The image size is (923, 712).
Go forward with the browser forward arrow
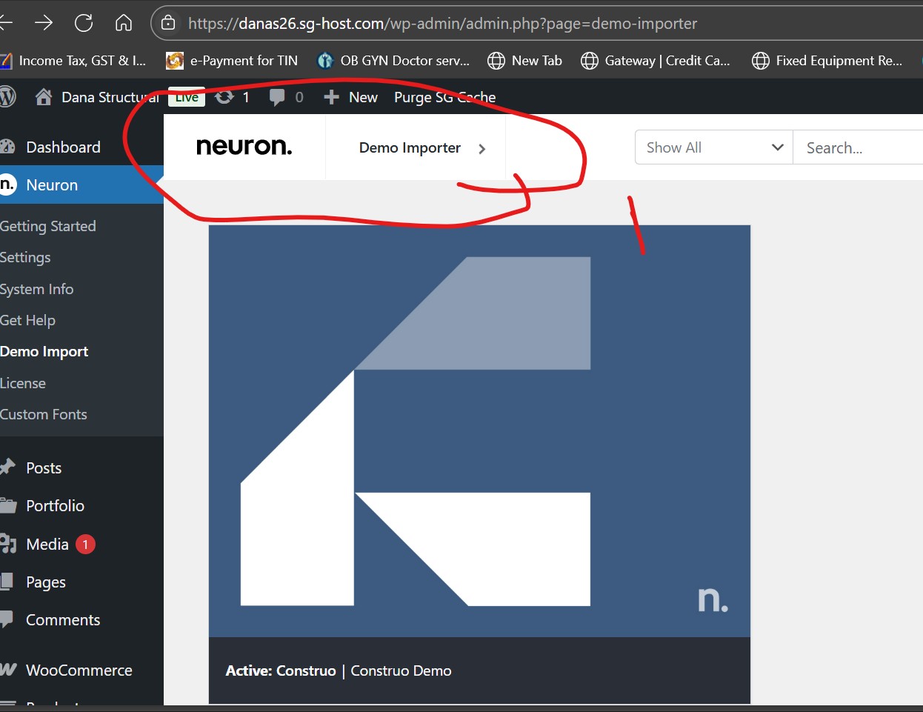point(44,23)
